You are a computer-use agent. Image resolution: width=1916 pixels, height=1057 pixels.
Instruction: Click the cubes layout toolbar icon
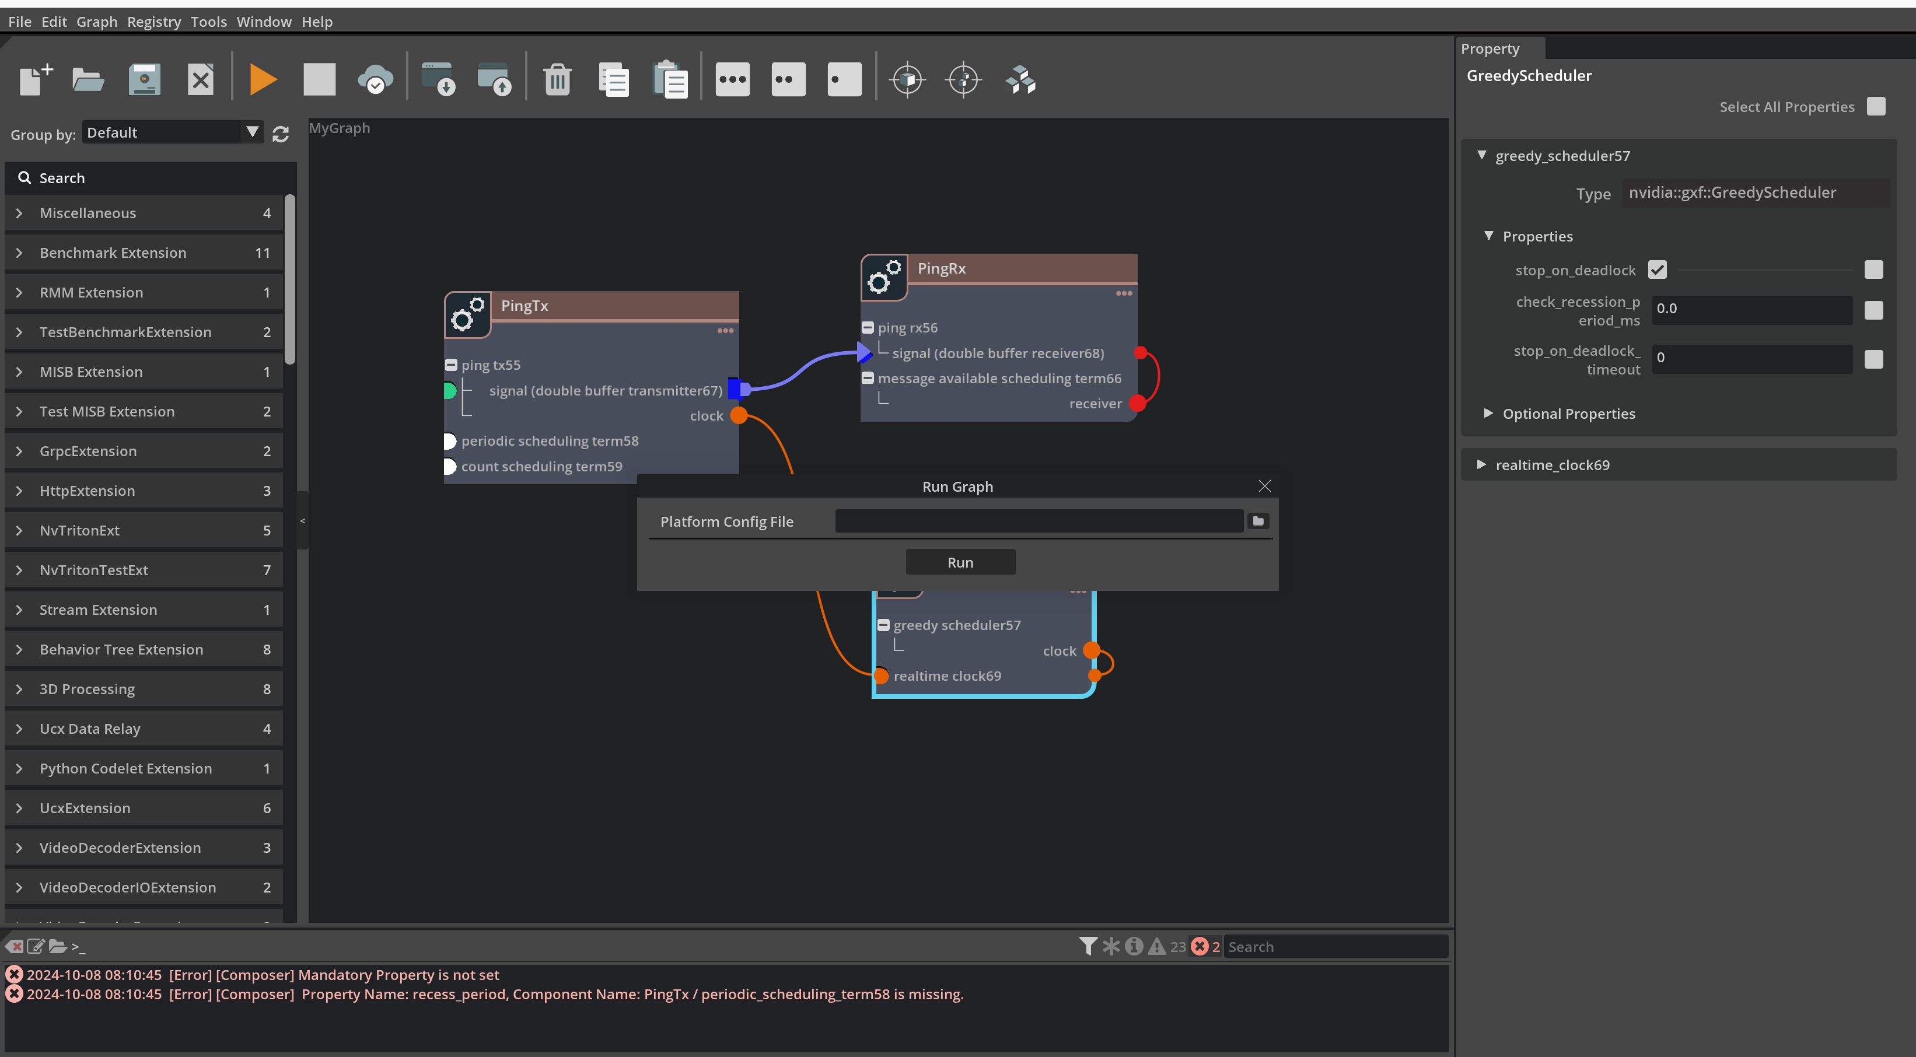tap(1020, 79)
